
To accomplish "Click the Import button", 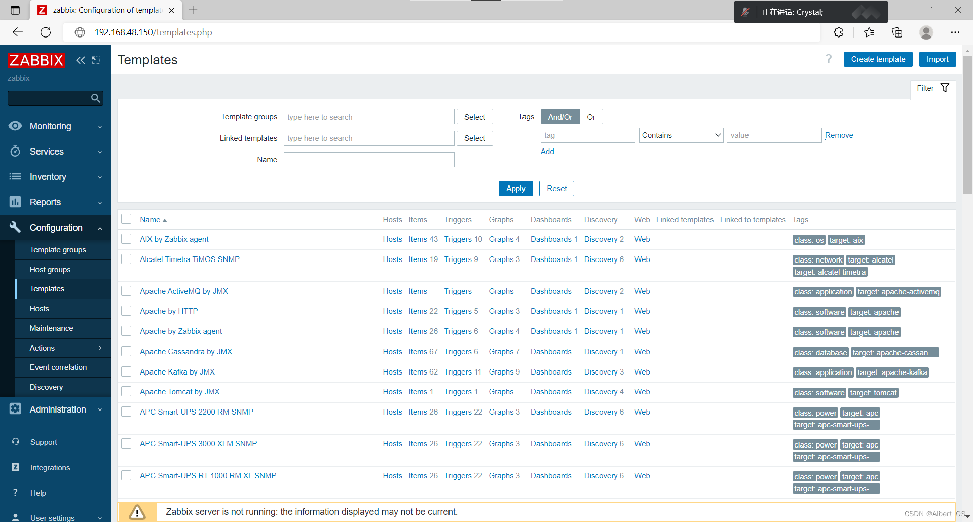I will pyautogui.click(x=938, y=59).
